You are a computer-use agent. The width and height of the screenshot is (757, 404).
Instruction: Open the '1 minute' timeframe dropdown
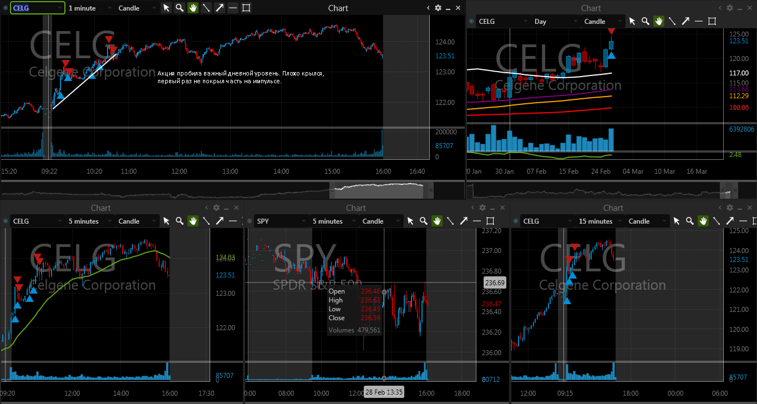pos(90,8)
